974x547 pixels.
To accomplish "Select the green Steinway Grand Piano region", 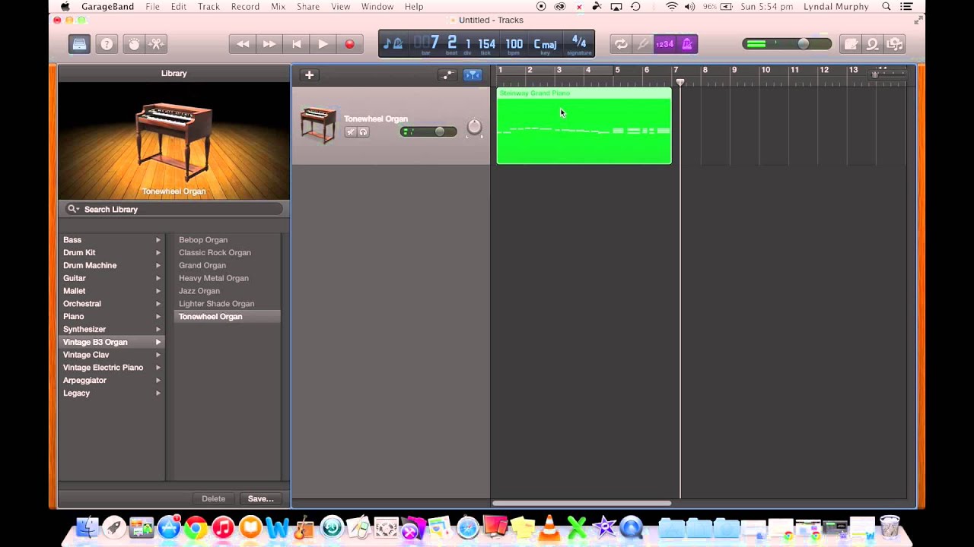I will pyautogui.click(x=584, y=126).
